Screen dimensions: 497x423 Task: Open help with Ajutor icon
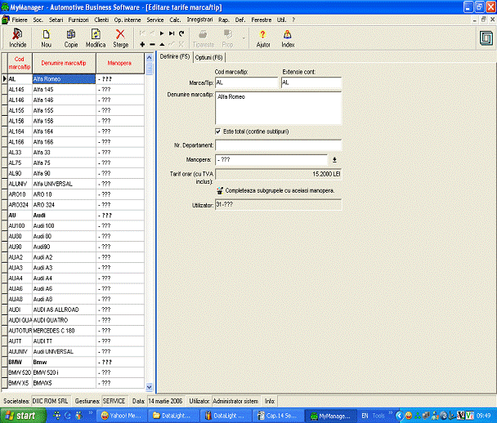coord(262,38)
